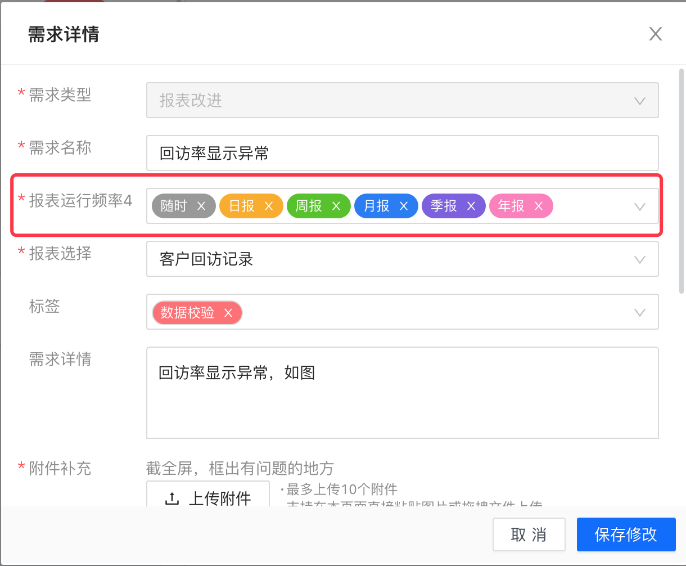Click the dialog's vertical scrollbar
686x566 pixels.
pyautogui.click(x=681, y=180)
